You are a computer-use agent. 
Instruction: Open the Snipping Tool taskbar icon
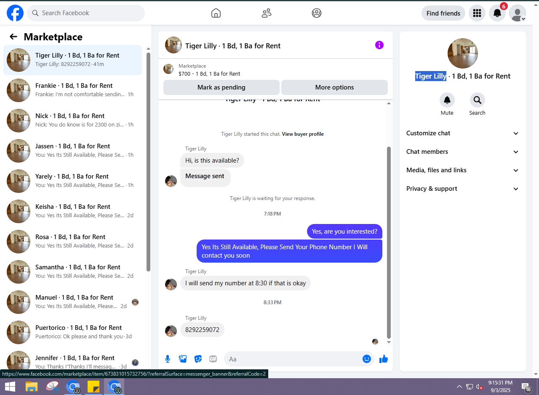click(52, 387)
